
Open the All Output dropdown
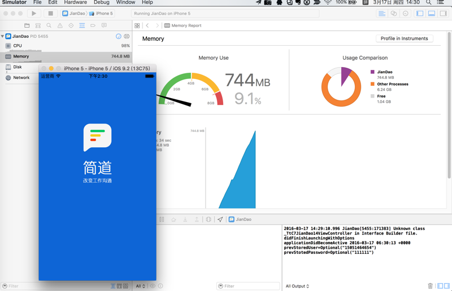tap(297, 286)
